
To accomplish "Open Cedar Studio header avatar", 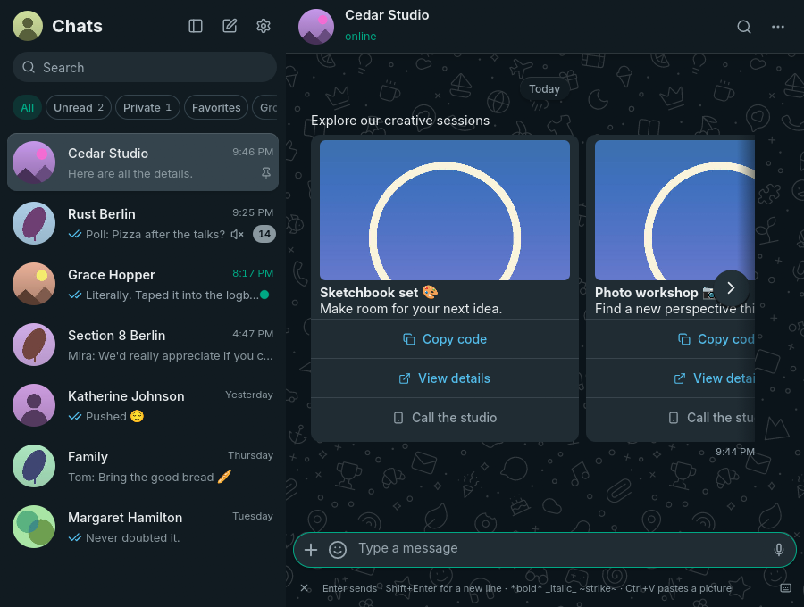I will point(316,27).
